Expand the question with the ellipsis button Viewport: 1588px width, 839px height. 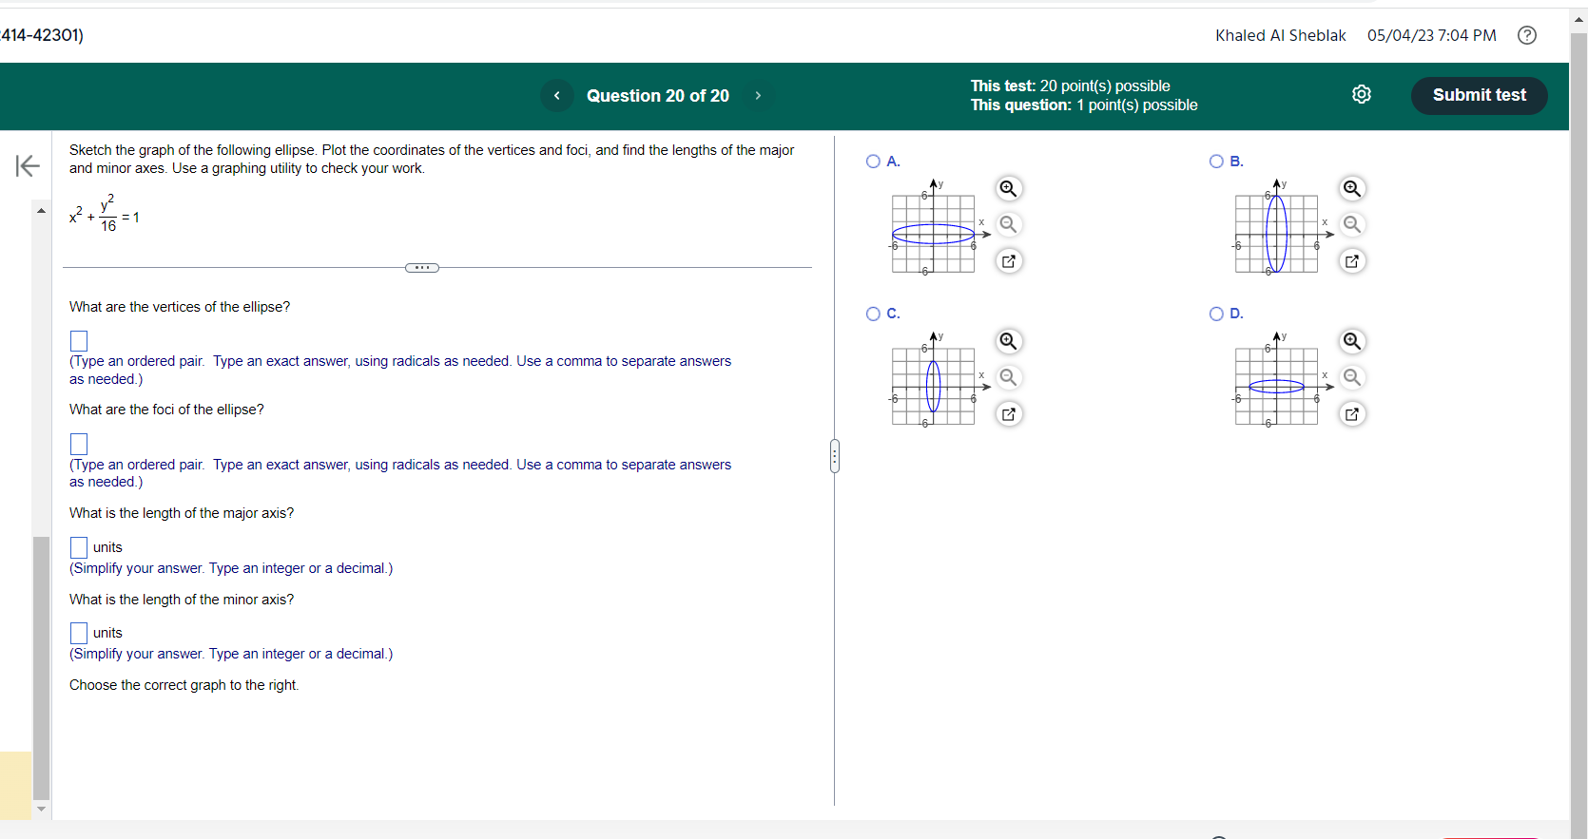[x=422, y=268]
